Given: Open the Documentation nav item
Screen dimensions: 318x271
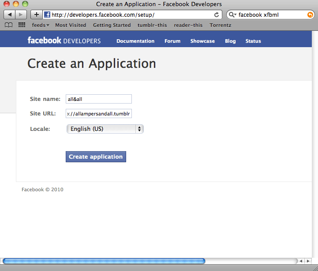Looking at the screenshot, I should pos(135,41).
